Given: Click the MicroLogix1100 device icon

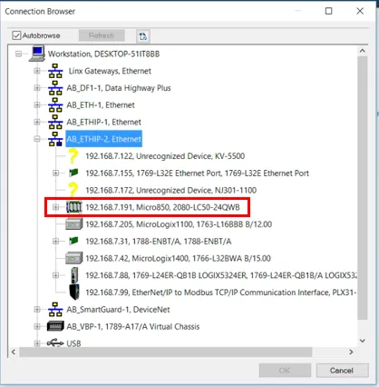Looking at the screenshot, I should click(x=74, y=224).
